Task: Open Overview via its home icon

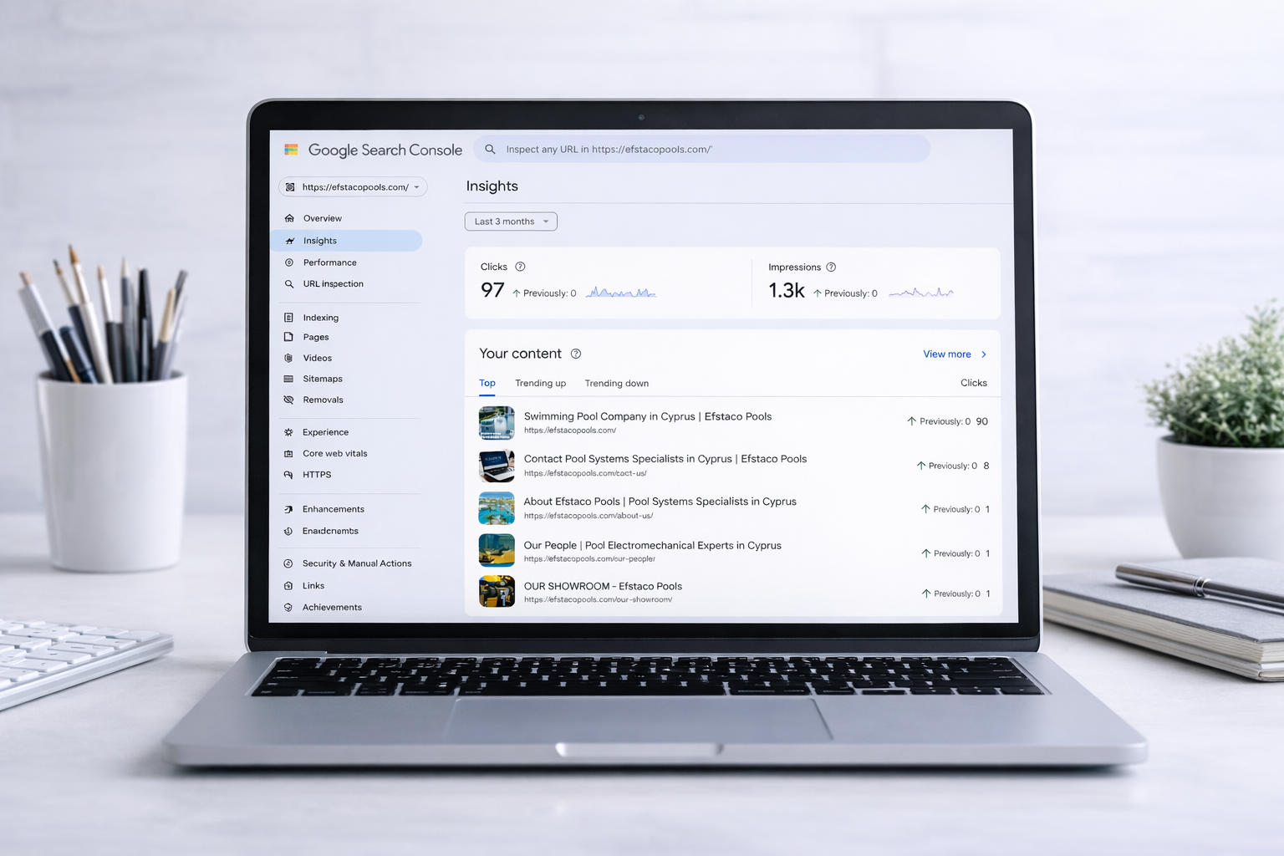Action: [x=289, y=218]
